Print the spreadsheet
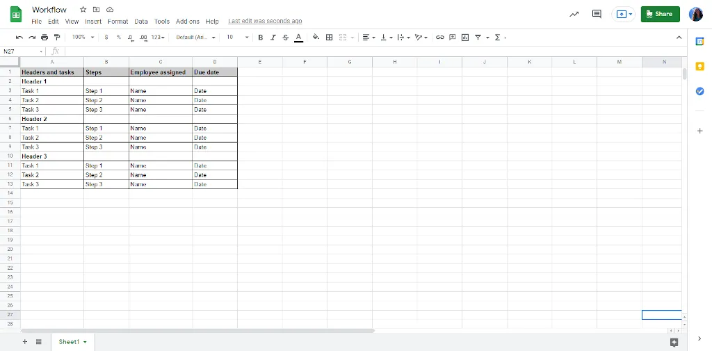Image resolution: width=712 pixels, height=351 pixels. 44,38
